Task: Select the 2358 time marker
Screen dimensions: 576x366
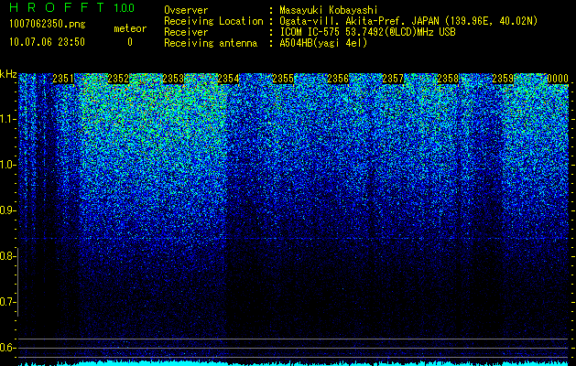Action: coord(448,79)
